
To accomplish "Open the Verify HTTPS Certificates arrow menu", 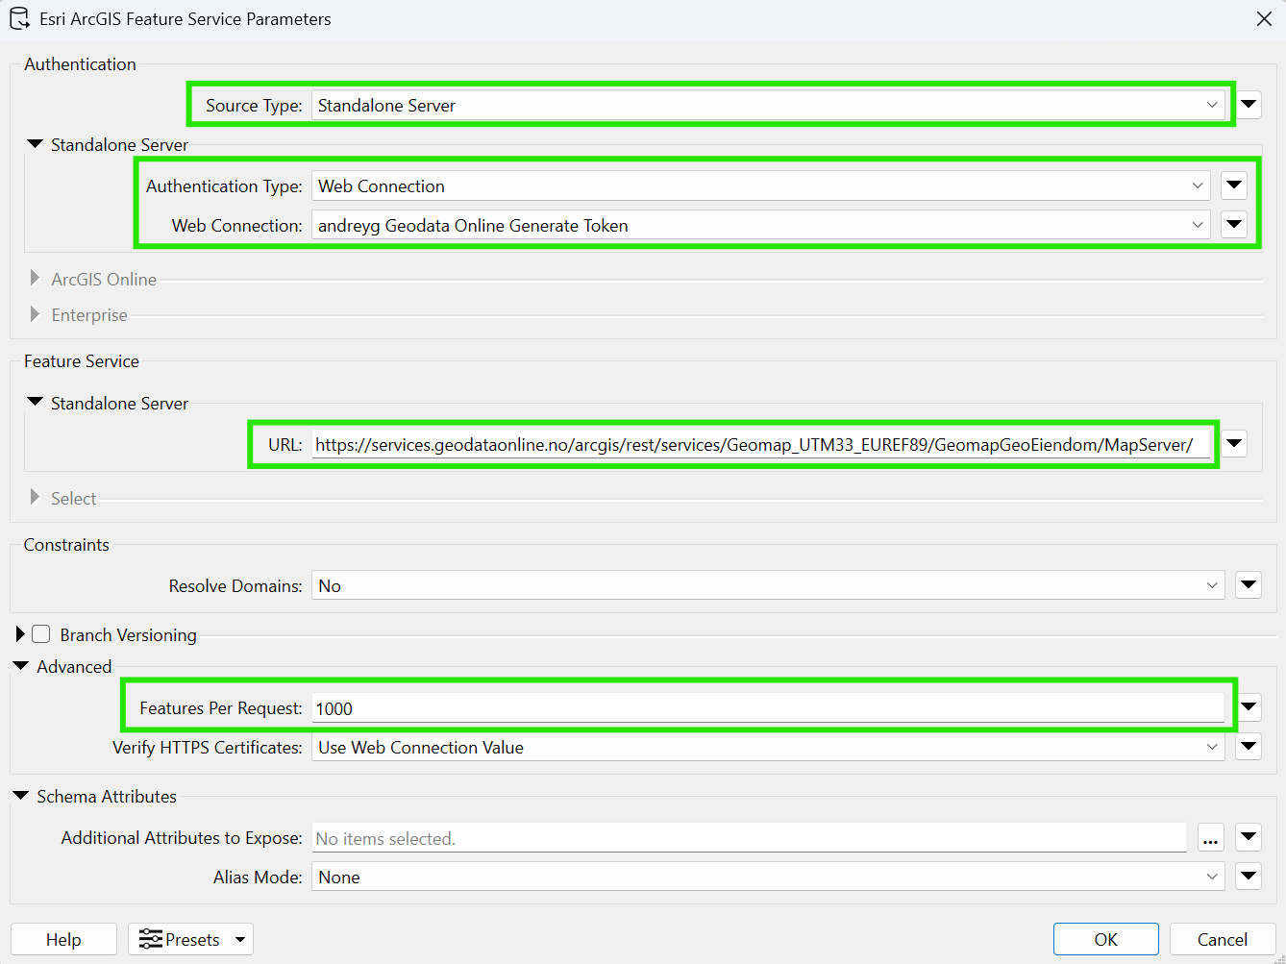I will point(1249,746).
